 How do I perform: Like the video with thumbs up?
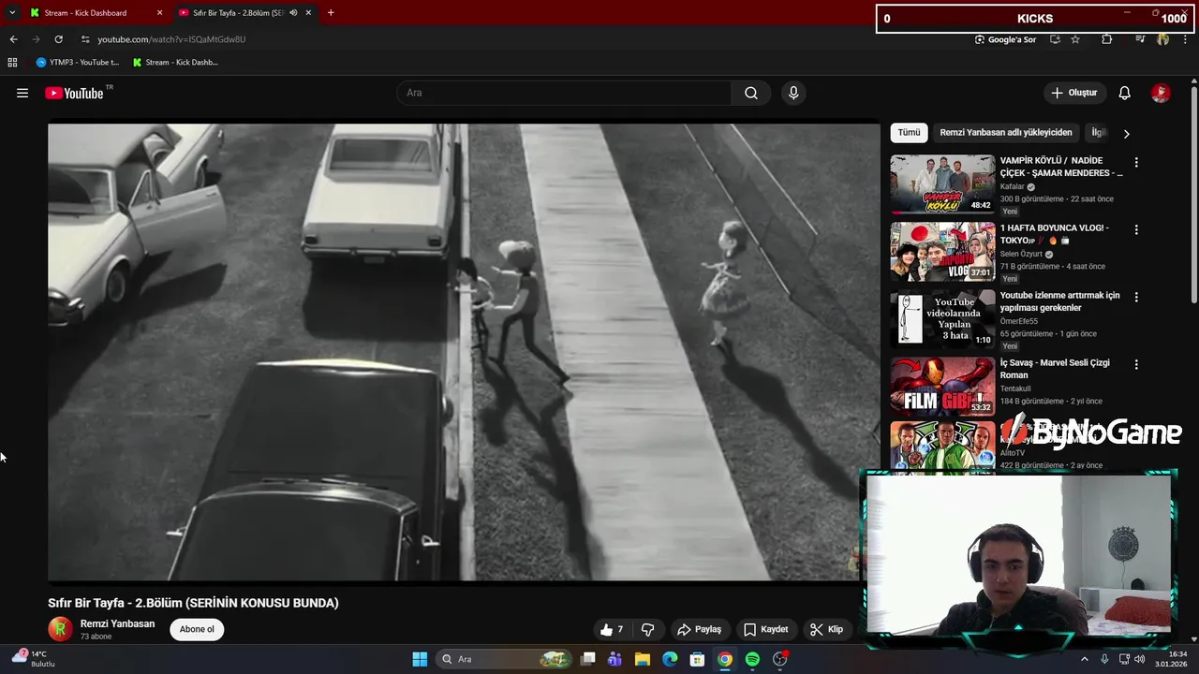(612, 630)
